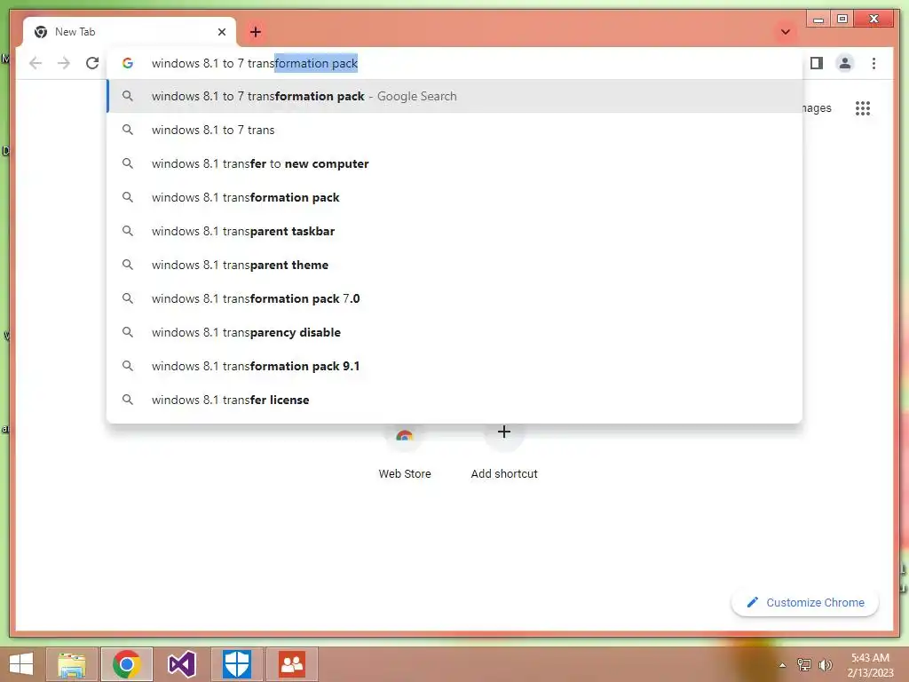Click the Chrome taskbar icon
The width and height of the screenshot is (909, 682).
(126, 664)
